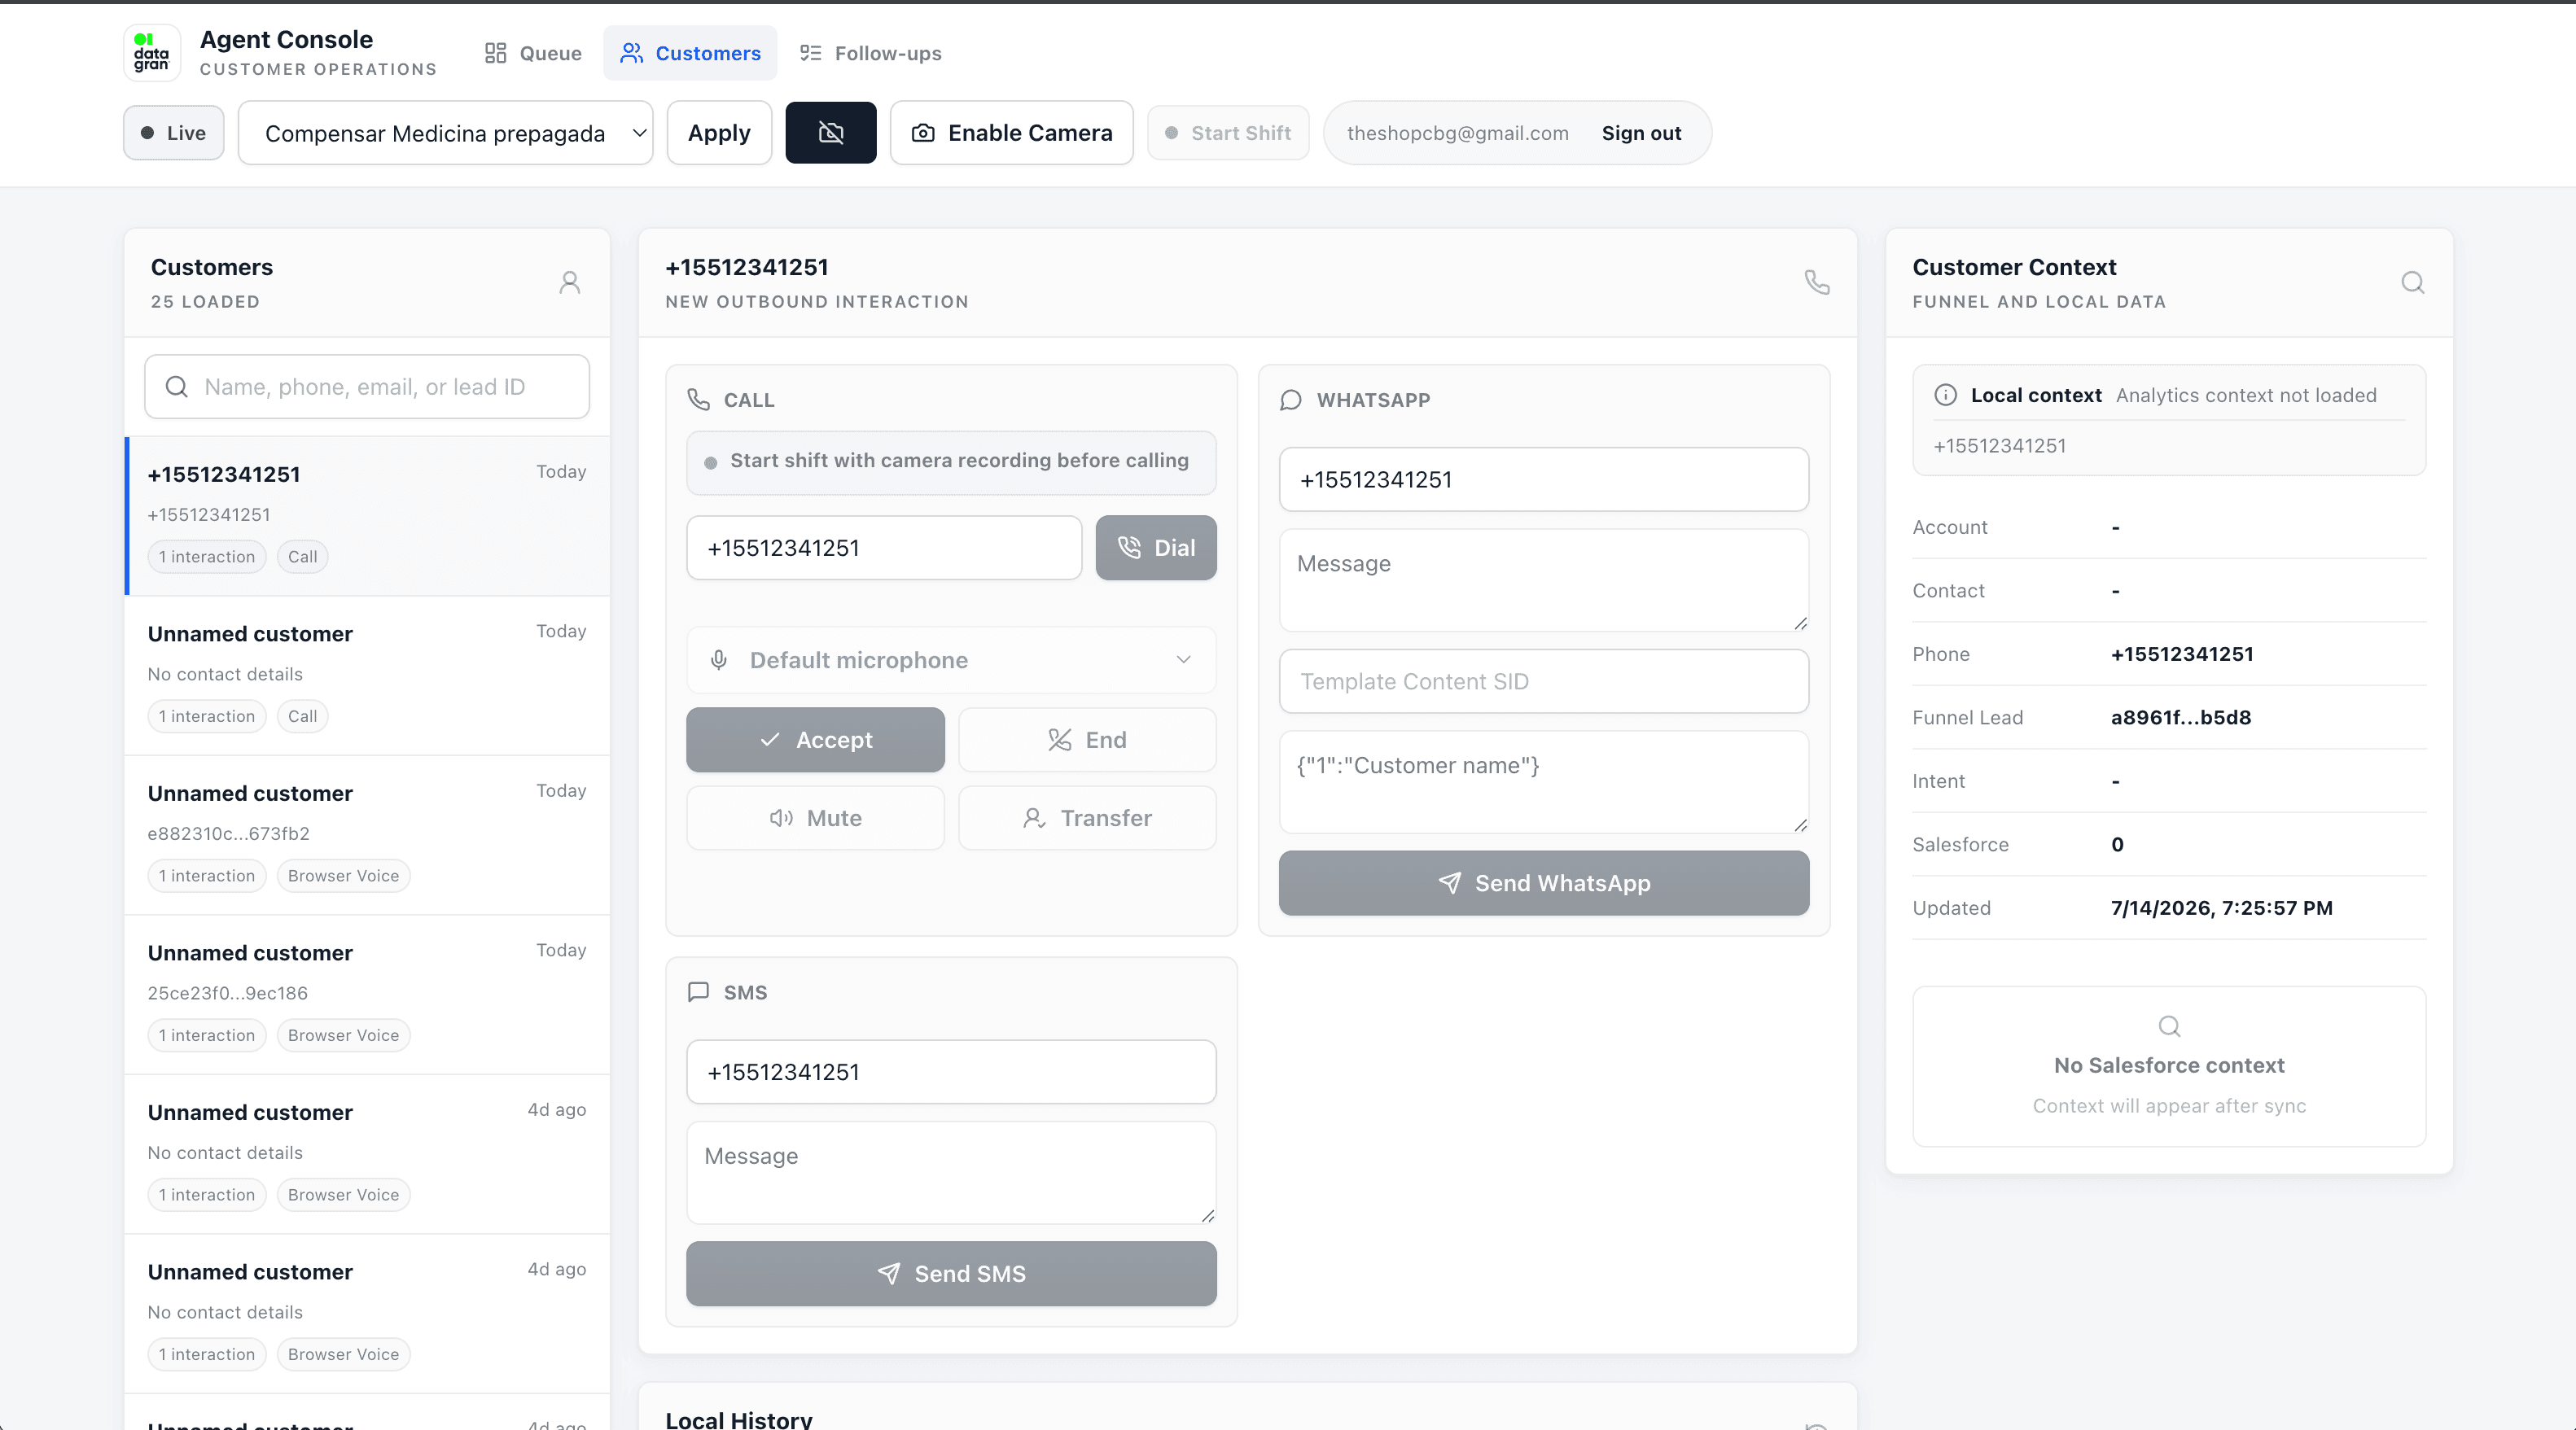Screen dimensions: 2576x1430
Task: Click the chevron on Default microphone selector
Action: pyautogui.click(x=1183, y=660)
